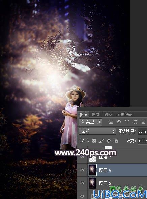Select the 图层 5 thumbnail
This screenshot has width=147, height=199.
(x=92, y=183)
